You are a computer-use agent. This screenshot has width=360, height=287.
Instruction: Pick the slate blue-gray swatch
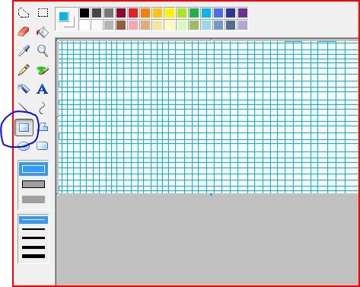click(231, 25)
